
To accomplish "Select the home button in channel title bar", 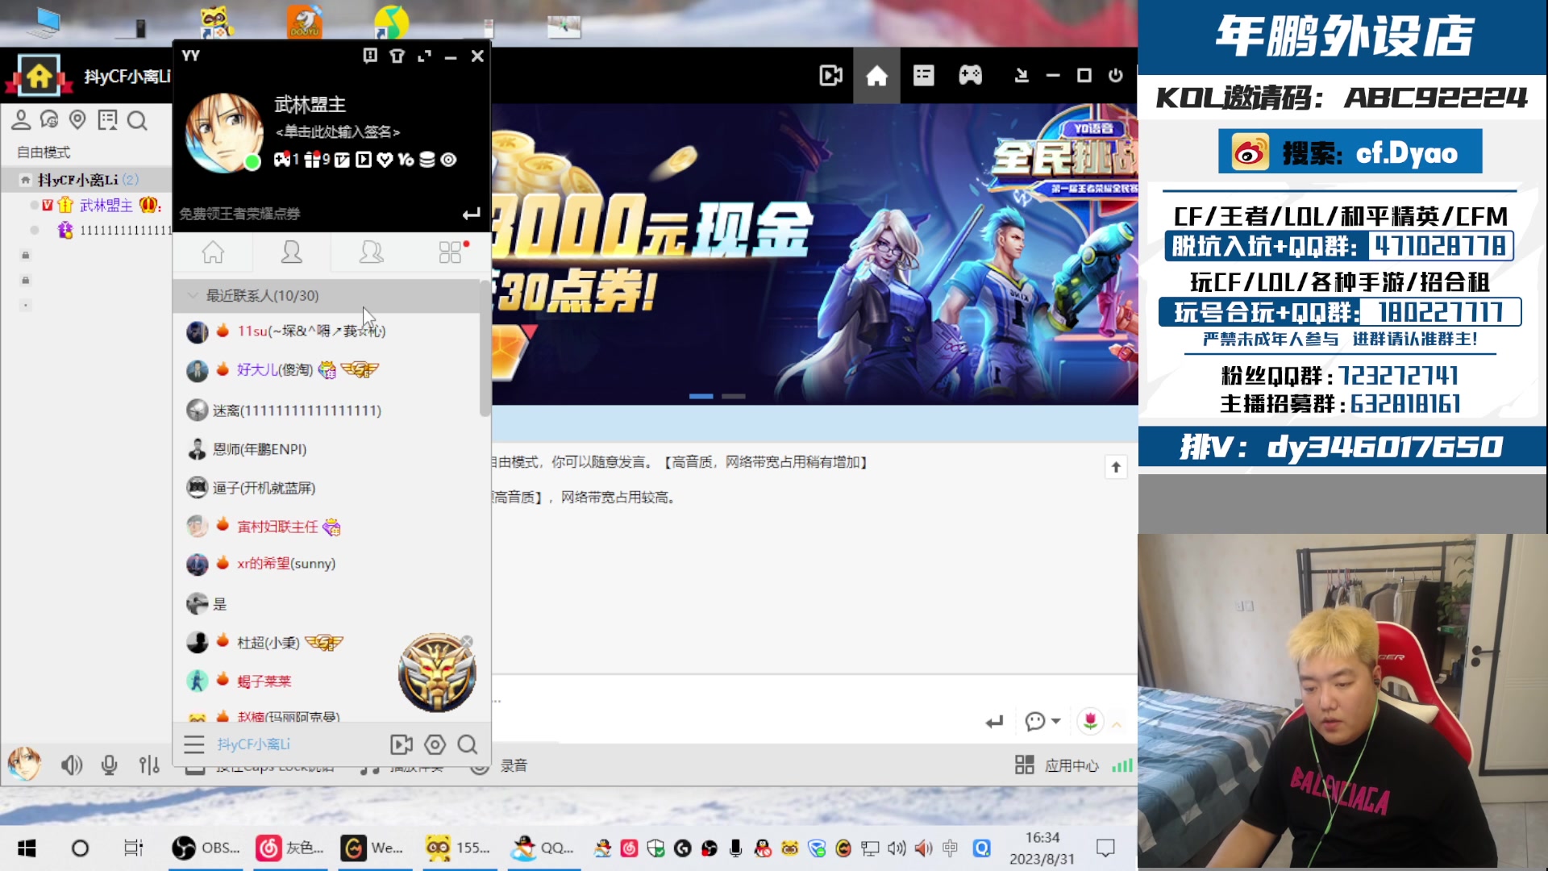I will coord(876,76).
